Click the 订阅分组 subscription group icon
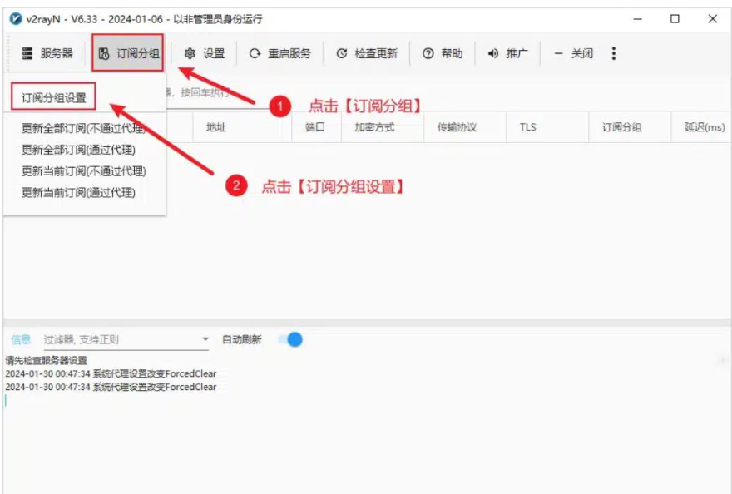 [x=104, y=54]
